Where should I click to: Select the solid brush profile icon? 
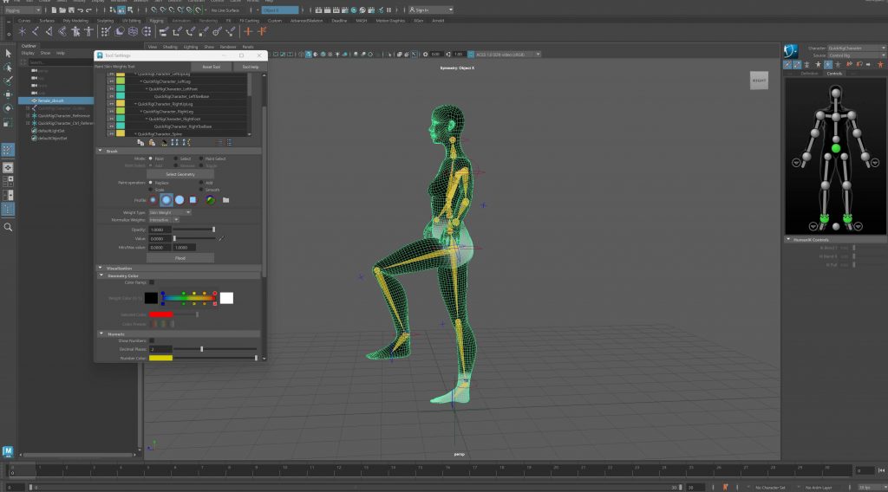click(180, 200)
